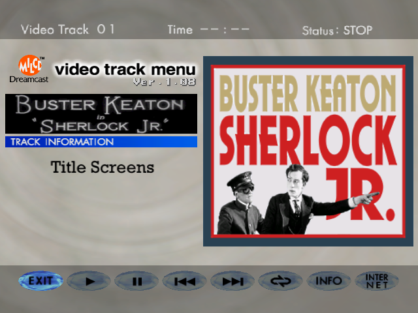418x313 pixels.
Task: Select the TRACK INFORMATION bar
Action: (x=101, y=142)
